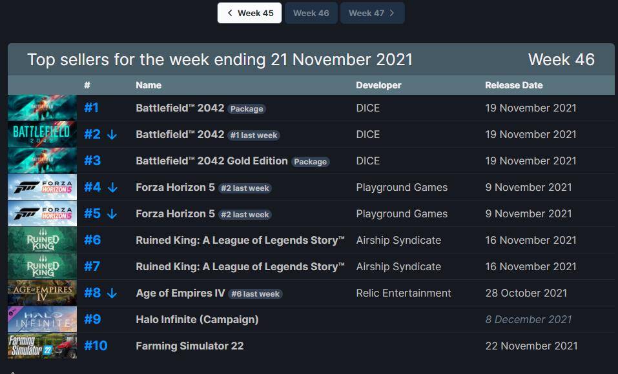Click the down arrow beside rank #8

pyautogui.click(x=112, y=293)
